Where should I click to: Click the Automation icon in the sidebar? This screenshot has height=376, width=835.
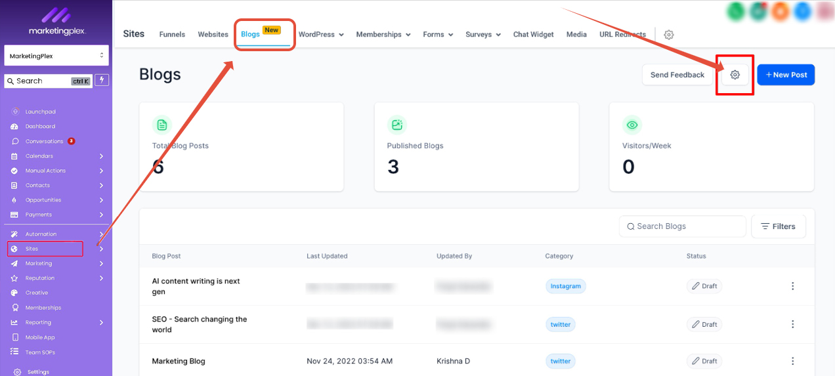coord(14,234)
